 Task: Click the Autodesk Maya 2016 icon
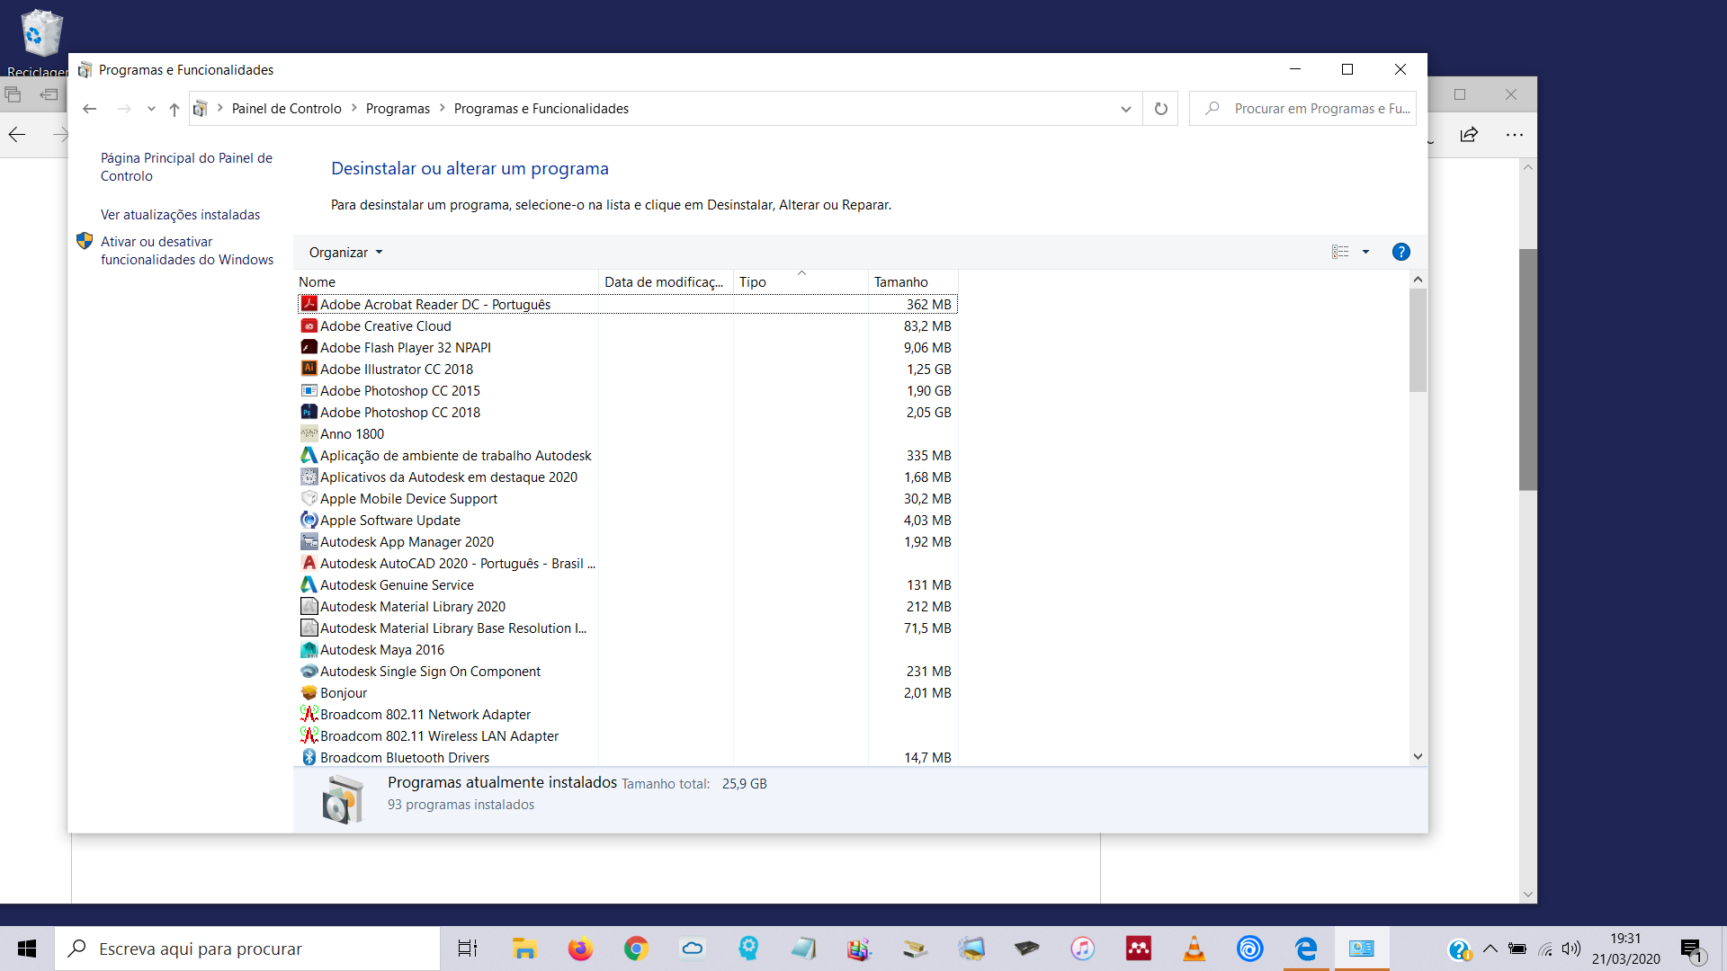[309, 649]
